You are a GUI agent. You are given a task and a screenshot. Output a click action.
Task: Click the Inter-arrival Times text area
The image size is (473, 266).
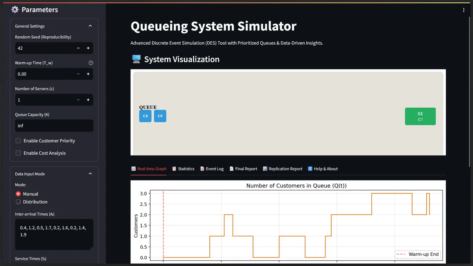point(54,234)
